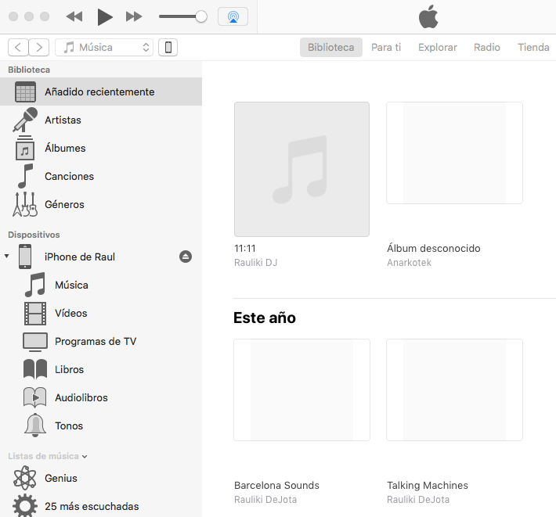This screenshot has height=517, width=556.
Task: Click the iPhone device button in toolbar
Action: point(168,47)
